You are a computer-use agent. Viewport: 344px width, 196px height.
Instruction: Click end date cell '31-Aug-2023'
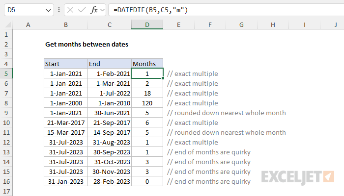point(110,143)
